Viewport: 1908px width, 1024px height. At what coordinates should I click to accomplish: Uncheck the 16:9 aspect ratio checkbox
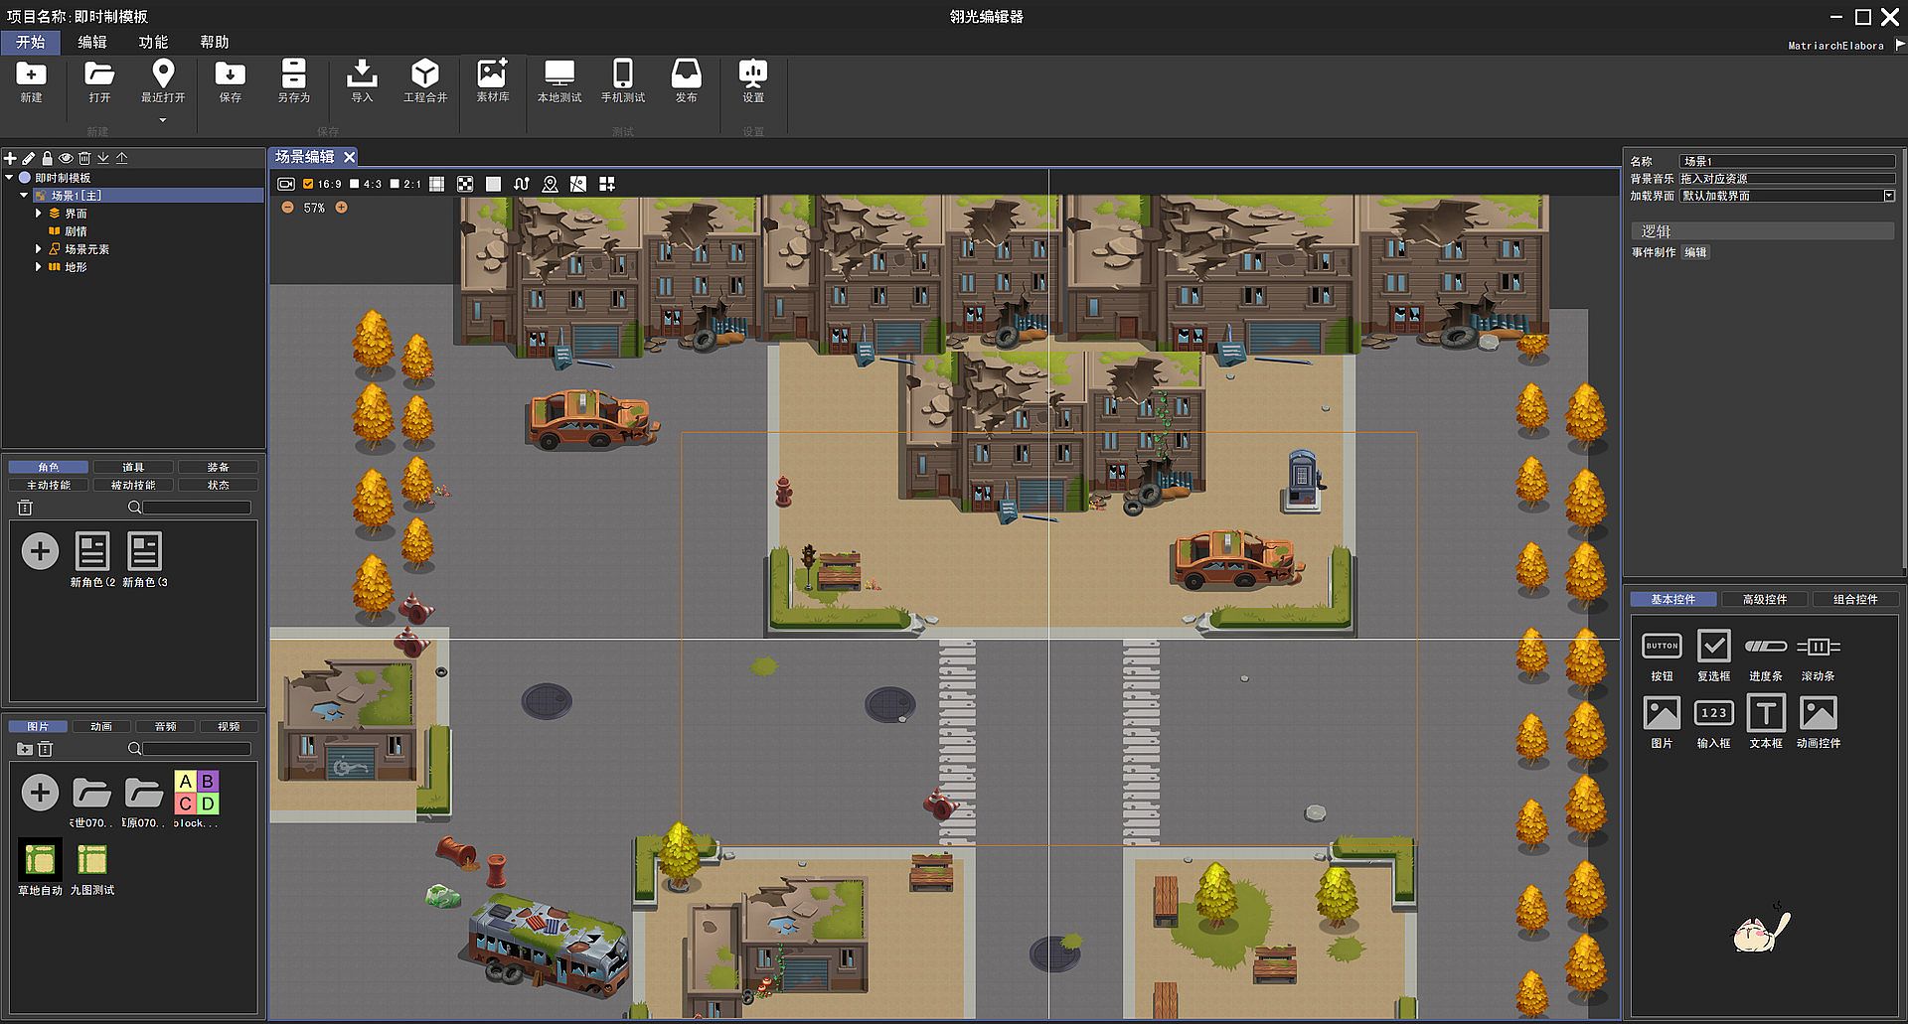[x=308, y=184]
